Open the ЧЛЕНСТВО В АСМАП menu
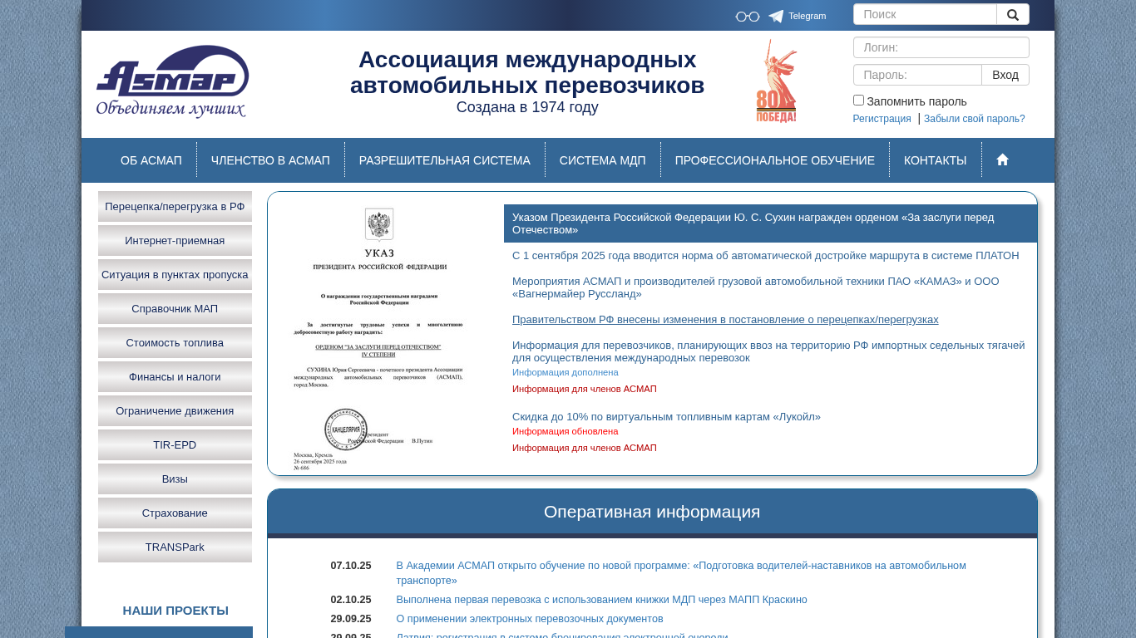The width and height of the screenshot is (1136, 638). [x=270, y=160]
